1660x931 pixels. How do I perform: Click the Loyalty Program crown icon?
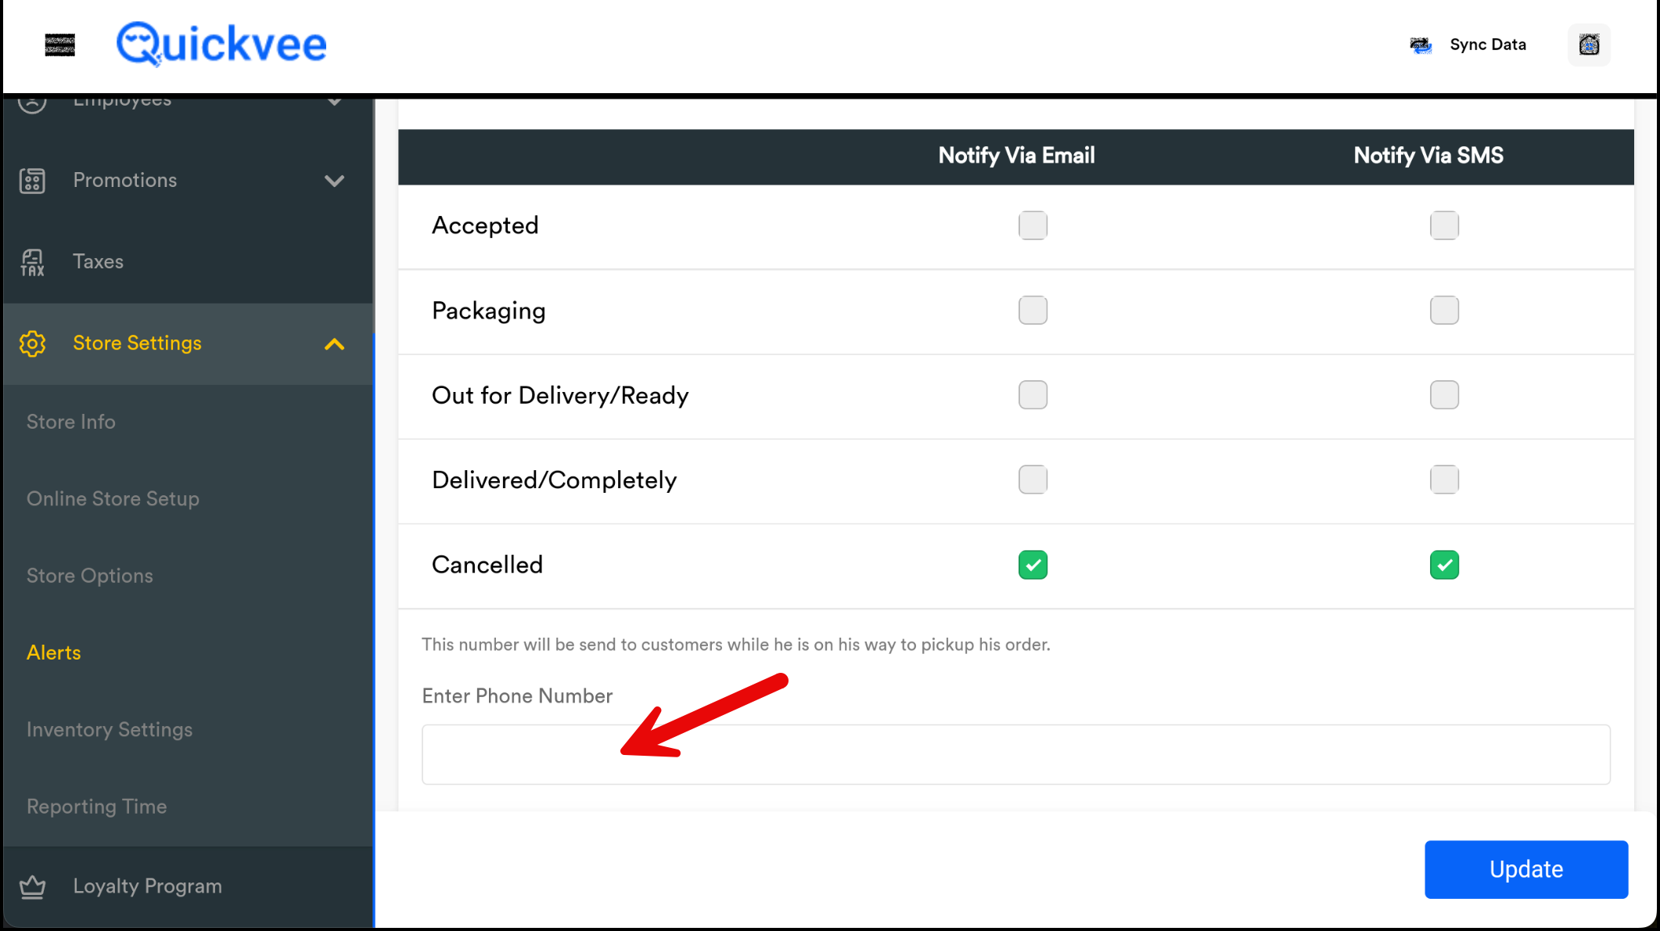click(32, 886)
